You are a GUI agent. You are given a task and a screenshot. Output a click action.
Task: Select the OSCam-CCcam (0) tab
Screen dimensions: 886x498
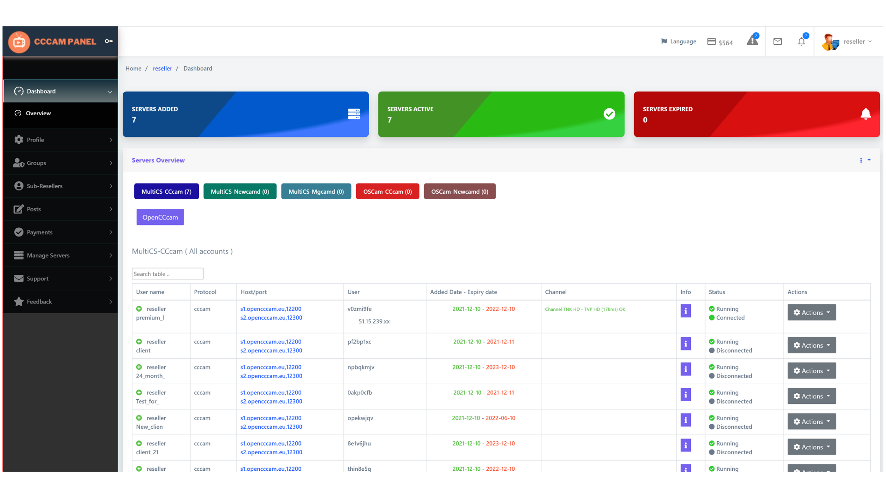388,191
